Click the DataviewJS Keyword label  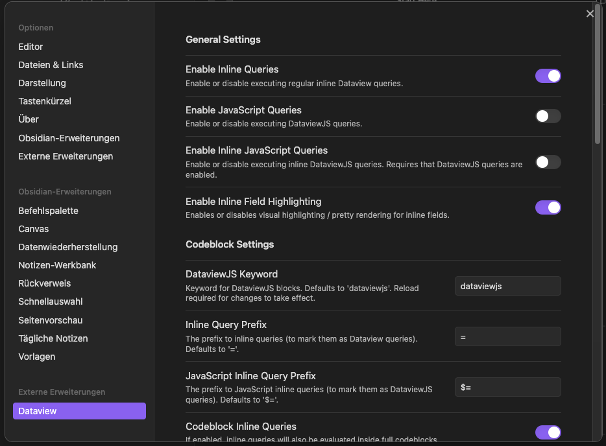pyautogui.click(x=232, y=274)
